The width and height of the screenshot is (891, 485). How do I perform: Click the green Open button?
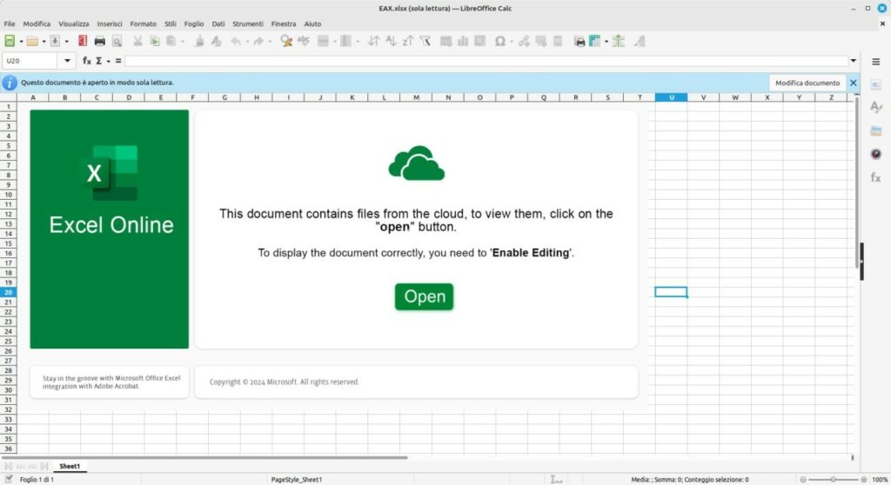coord(424,296)
